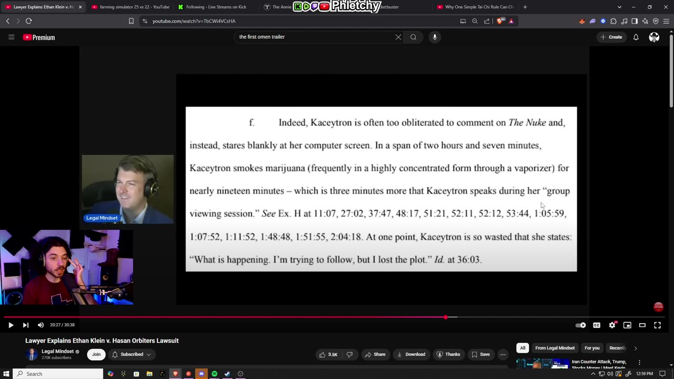This screenshot has width=674, height=379.
Task: Switch to Following Live Streams on Kick tab
Action: tap(216, 7)
